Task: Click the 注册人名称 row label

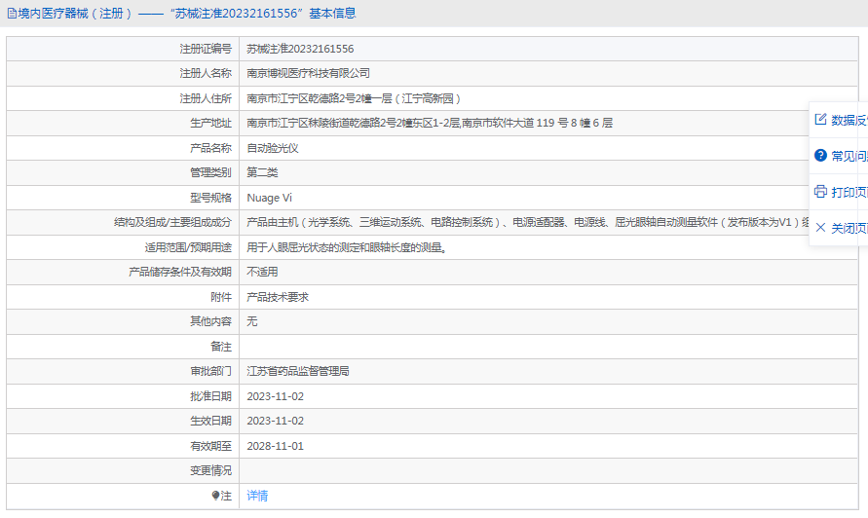Action: coord(206,73)
